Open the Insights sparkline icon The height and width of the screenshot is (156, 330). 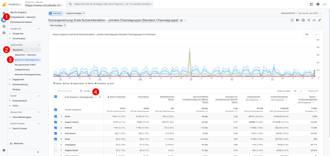(314, 20)
